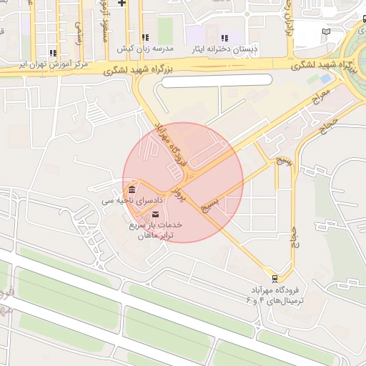Select the mail icon above خدمات بار سریع
This screenshot has height=366, width=366.
[155, 214]
